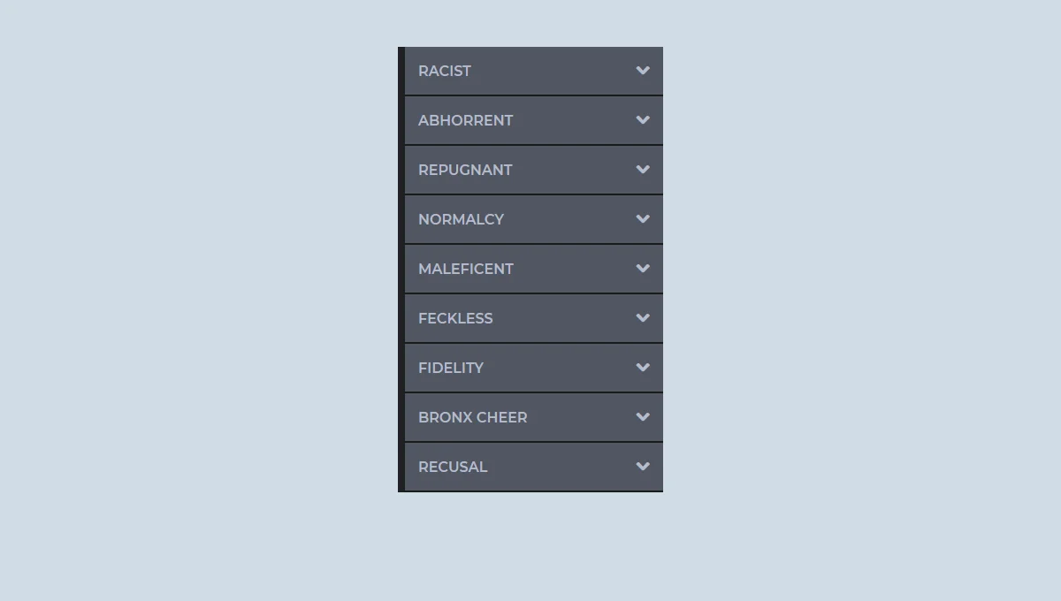Expand the ABHORRENT accordion section

[465, 120]
